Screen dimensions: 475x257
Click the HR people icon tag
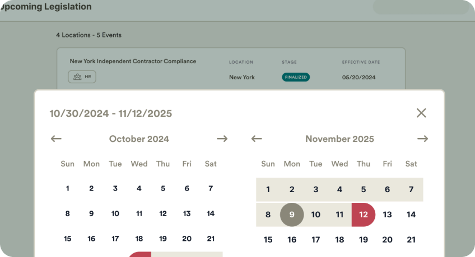pos(82,77)
